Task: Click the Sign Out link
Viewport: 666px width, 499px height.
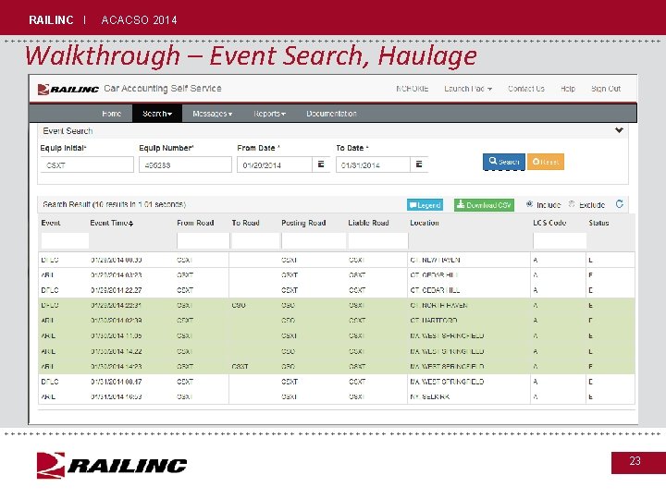Action: 606,89
